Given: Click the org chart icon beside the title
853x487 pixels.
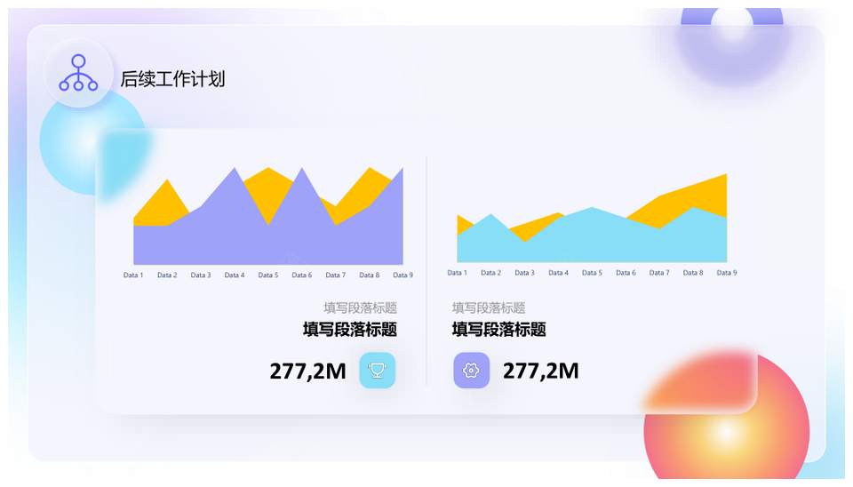Looking at the screenshot, I should coord(78,74).
